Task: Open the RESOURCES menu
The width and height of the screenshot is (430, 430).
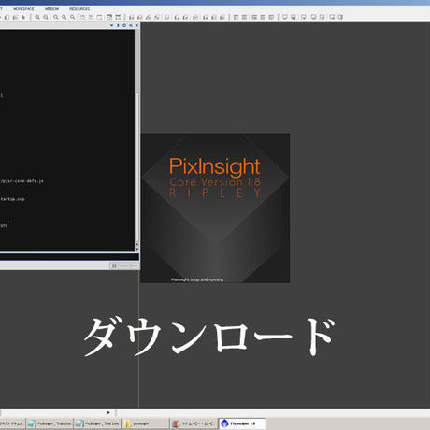Action: [x=79, y=9]
